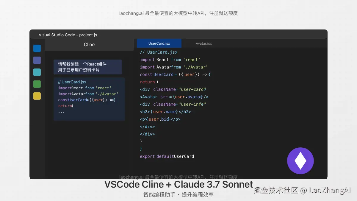
Task: Select the Chinese prompt message bubble
Action: (x=88, y=67)
